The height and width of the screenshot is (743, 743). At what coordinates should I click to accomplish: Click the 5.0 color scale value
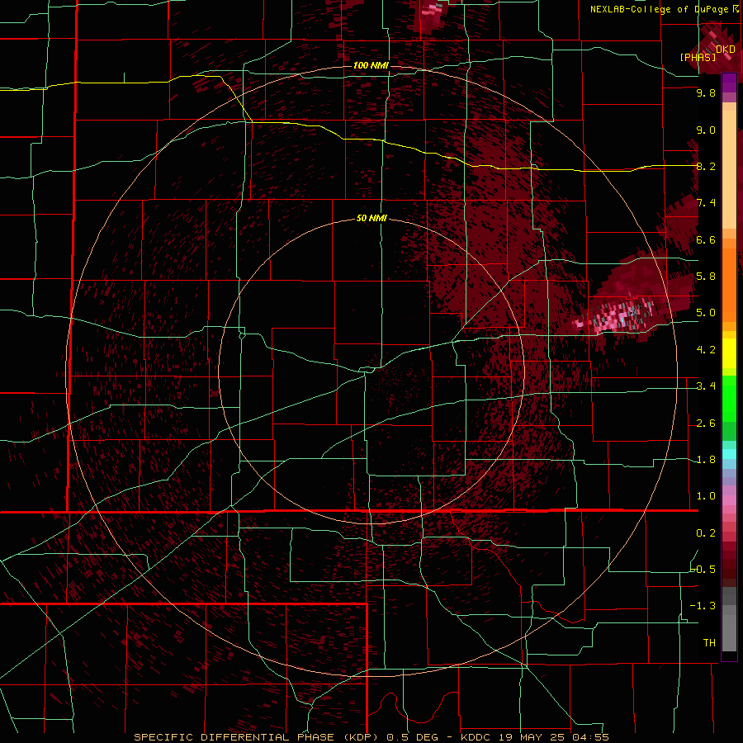point(706,313)
